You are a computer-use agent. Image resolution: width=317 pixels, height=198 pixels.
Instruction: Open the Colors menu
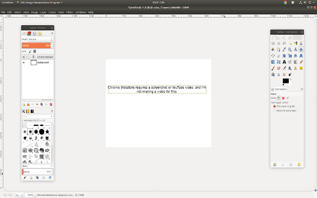[x=52, y=12]
